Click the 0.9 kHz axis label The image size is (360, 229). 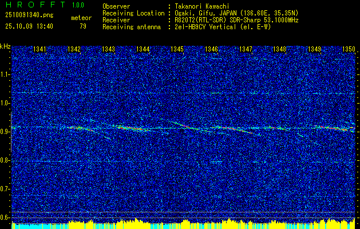pyautogui.click(x=5, y=132)
